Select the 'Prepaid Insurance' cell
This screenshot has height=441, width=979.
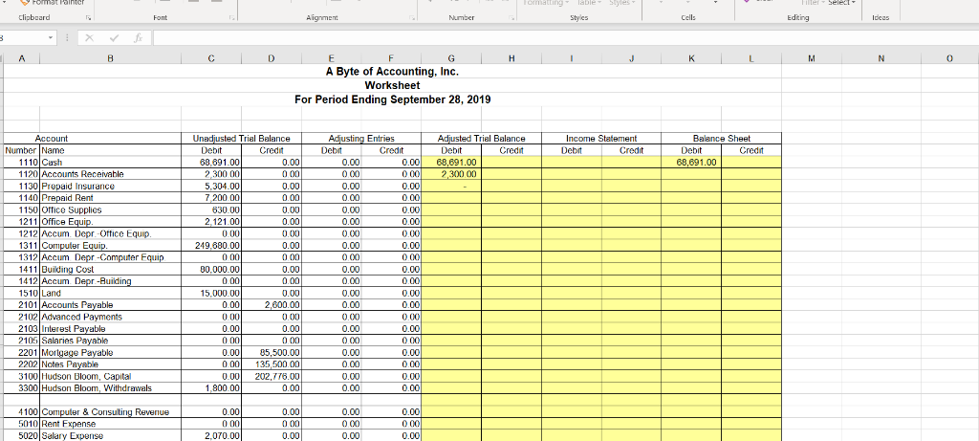coord(111,187)
